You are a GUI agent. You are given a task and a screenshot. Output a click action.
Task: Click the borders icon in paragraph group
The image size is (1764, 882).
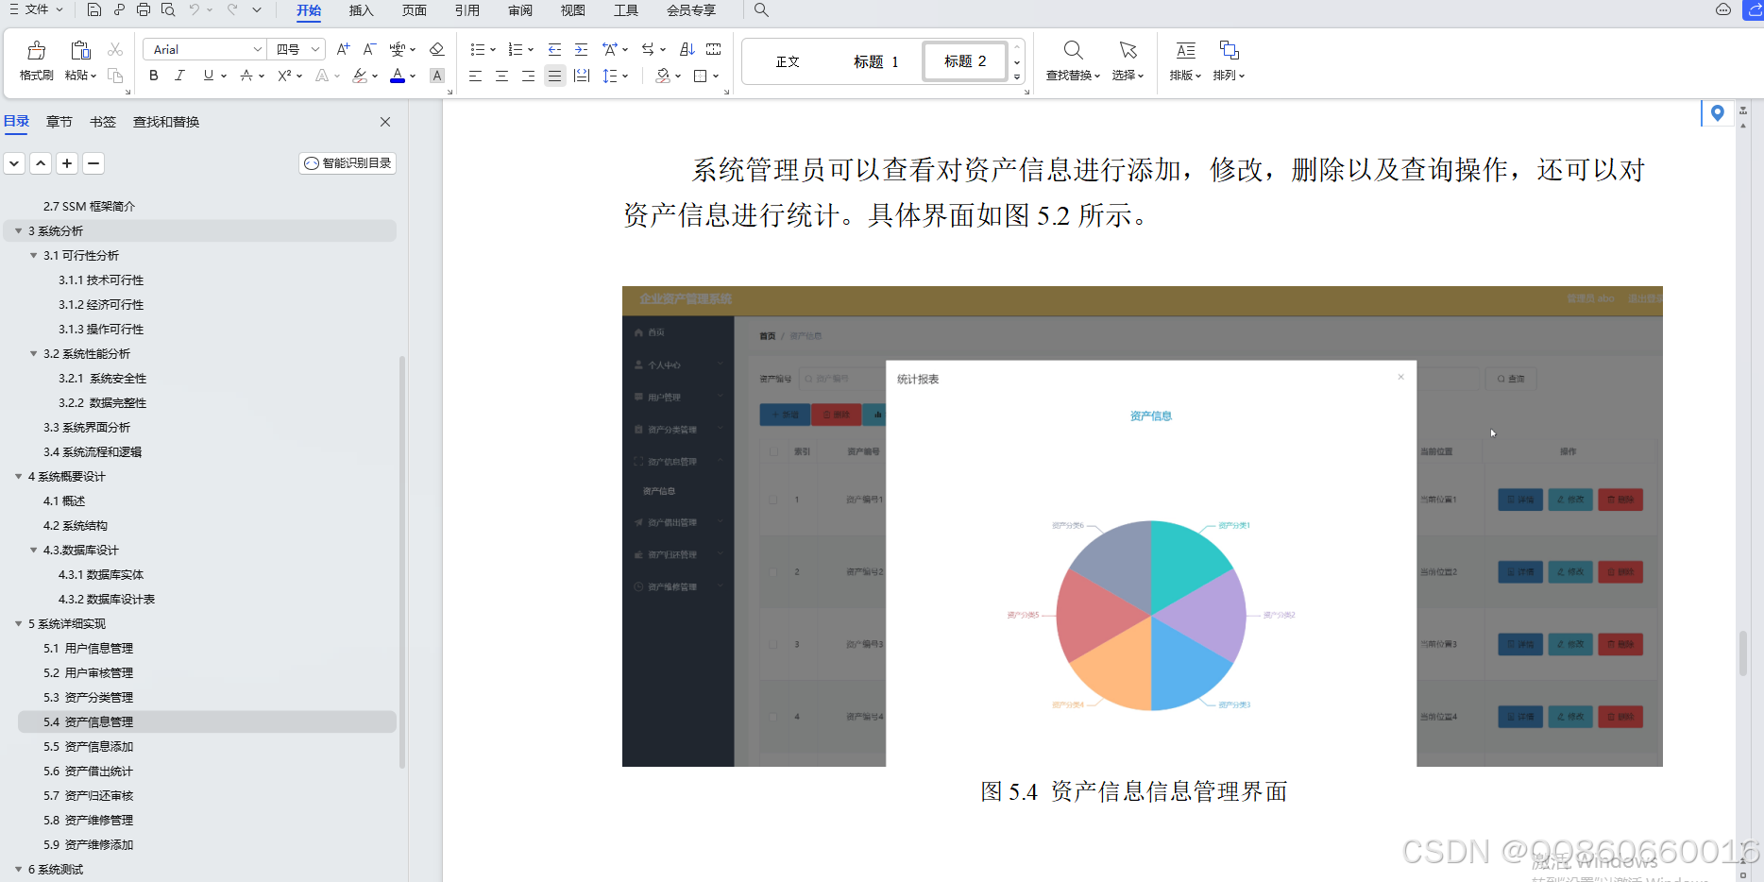coord(701,76)
